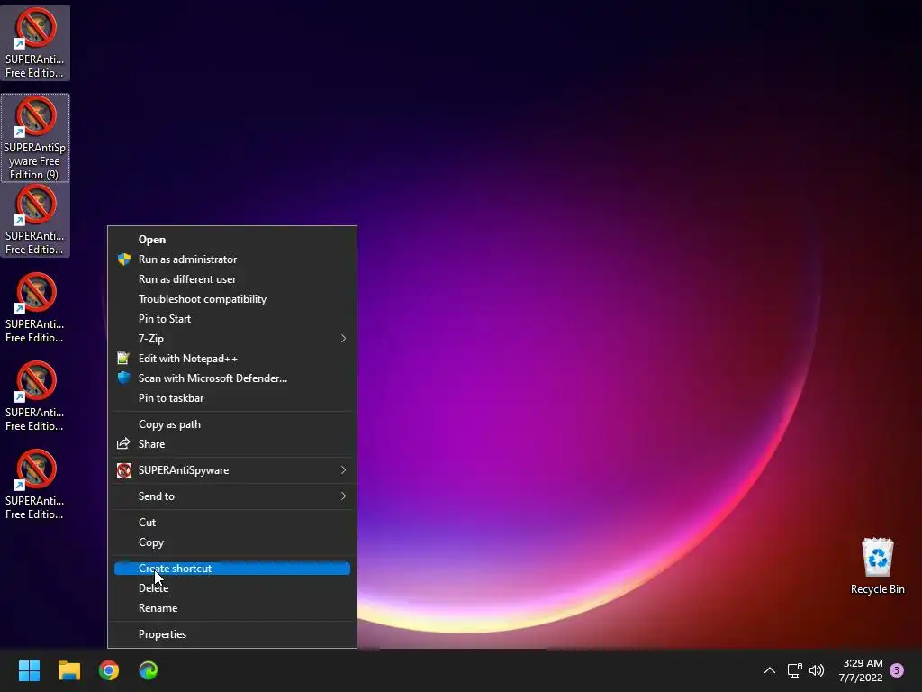The height and width of the screenshot is (692, 922).
Task: Choose Pin to Start
Action: click(232, 318)
